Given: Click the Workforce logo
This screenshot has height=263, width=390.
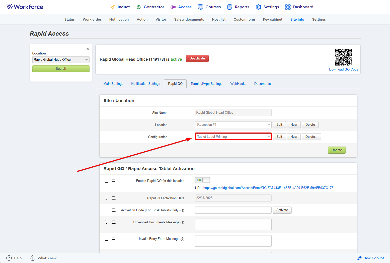Looking at the screenshot, I should coord(25,7).
